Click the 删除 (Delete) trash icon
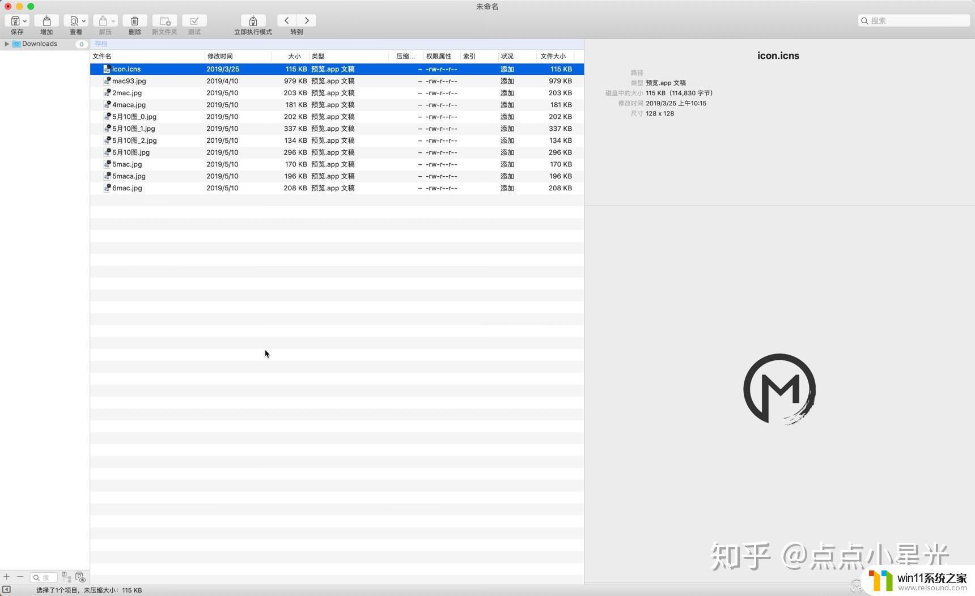 pyautogui.click(x=135, y=21)
